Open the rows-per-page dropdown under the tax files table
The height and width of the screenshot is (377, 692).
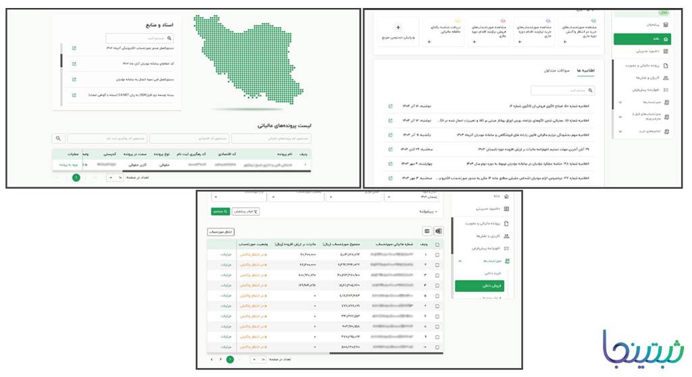coord(115,177)
